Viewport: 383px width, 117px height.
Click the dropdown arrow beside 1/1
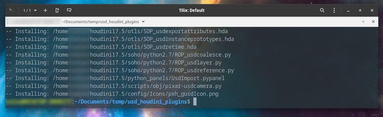(x=35, y=10)
